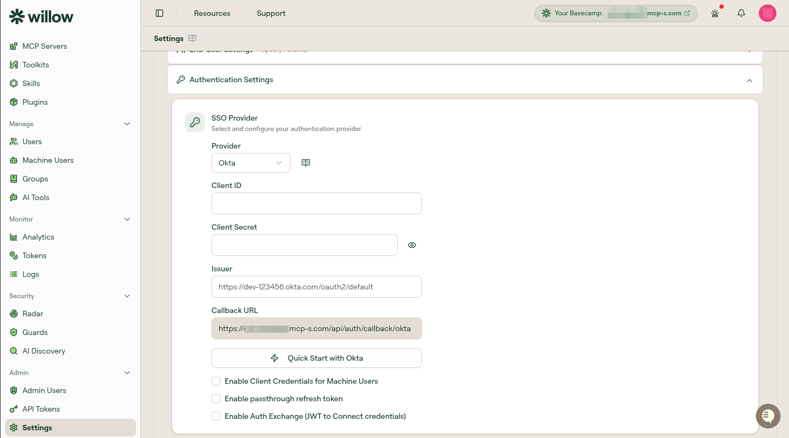Open the Resources menu
The image size is (789, 438).
[x=212, y=13]
